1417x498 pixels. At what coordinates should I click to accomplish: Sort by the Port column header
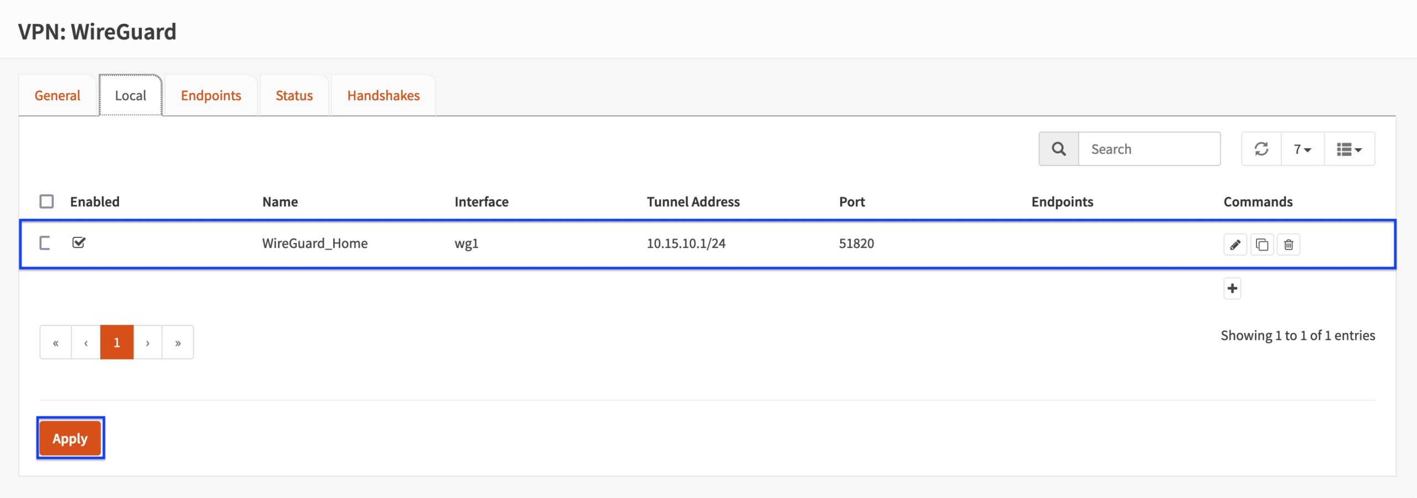(852, 202)
